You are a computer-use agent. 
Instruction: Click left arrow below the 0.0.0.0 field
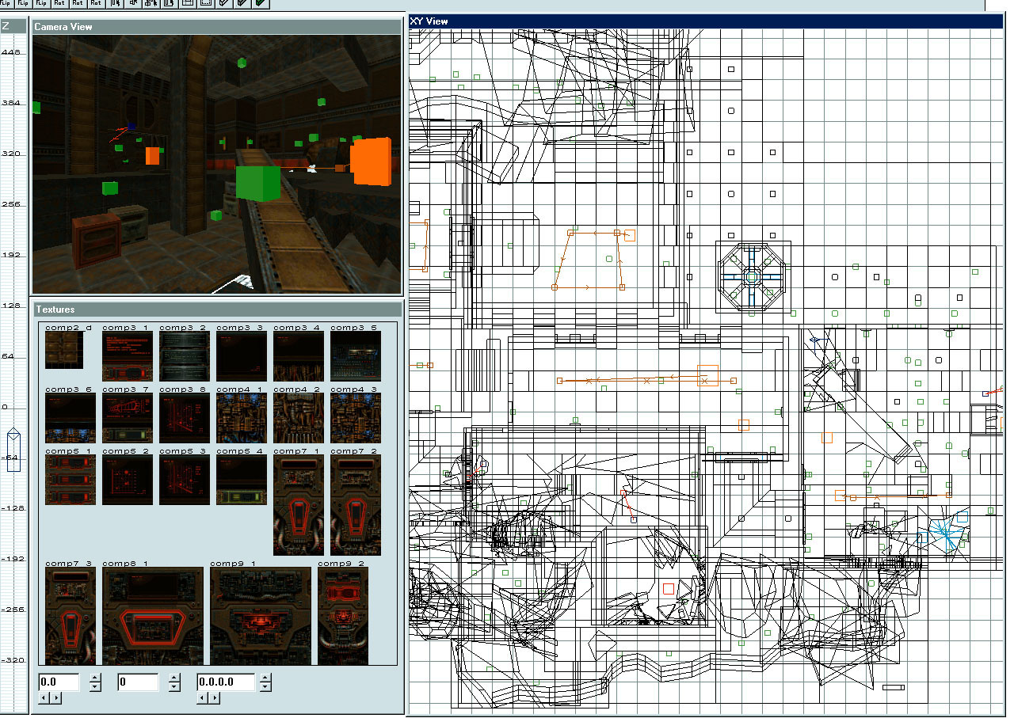203,697
